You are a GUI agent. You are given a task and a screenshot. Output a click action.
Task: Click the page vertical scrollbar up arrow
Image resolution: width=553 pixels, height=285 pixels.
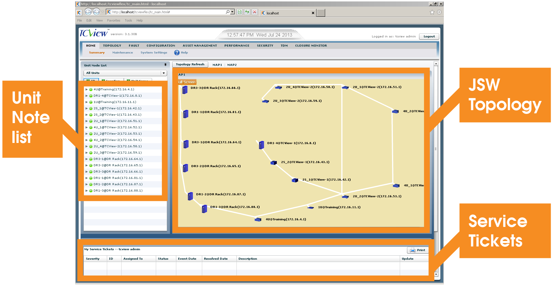tap(436, 64)
